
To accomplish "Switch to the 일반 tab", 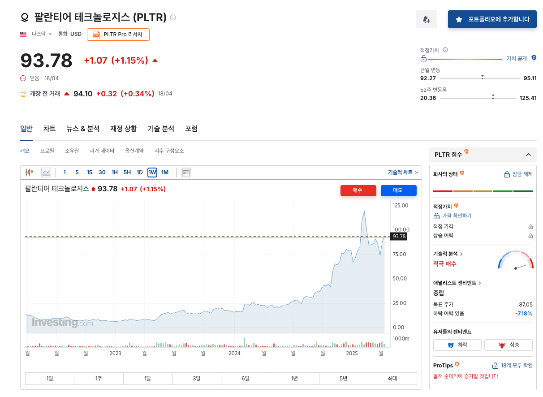I will click(26, 129).
